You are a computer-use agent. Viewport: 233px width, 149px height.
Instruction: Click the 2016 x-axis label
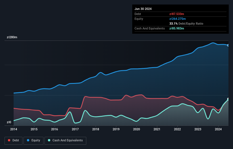[x=54, y=129]
